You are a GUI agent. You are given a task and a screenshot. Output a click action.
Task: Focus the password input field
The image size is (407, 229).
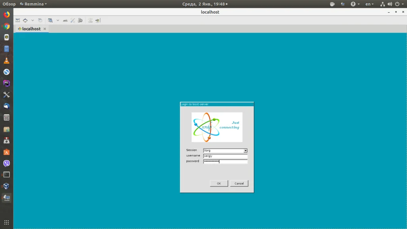point(225,161)
